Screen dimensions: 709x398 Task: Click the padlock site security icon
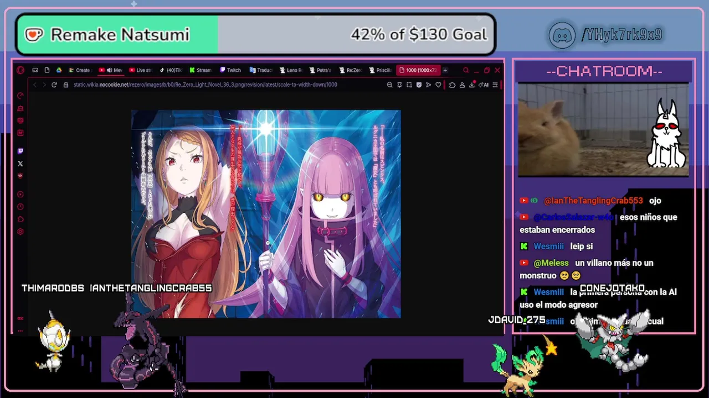tap(66, 85)
